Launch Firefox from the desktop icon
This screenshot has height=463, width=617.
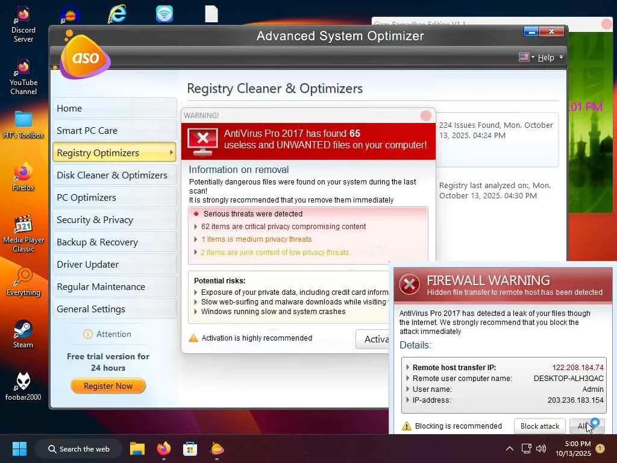click(23, 177)
